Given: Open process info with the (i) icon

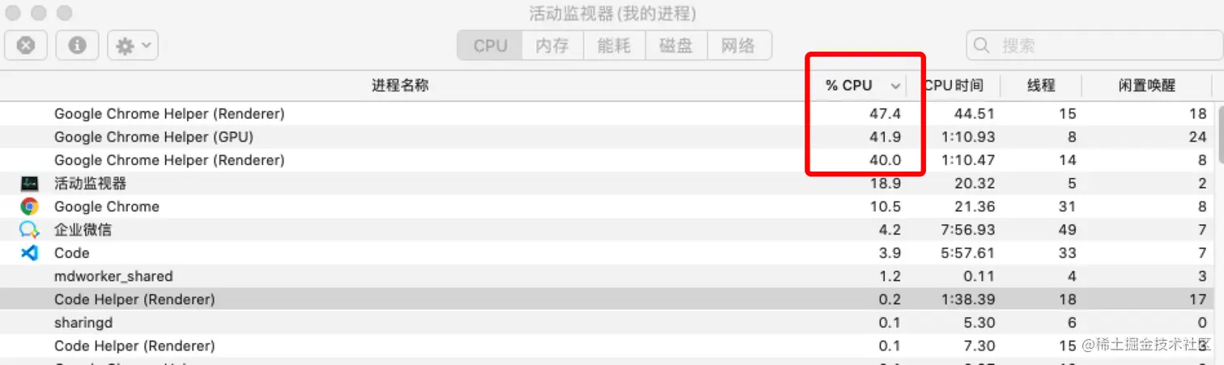Looking at the screenshot, I should pos(78,46).
